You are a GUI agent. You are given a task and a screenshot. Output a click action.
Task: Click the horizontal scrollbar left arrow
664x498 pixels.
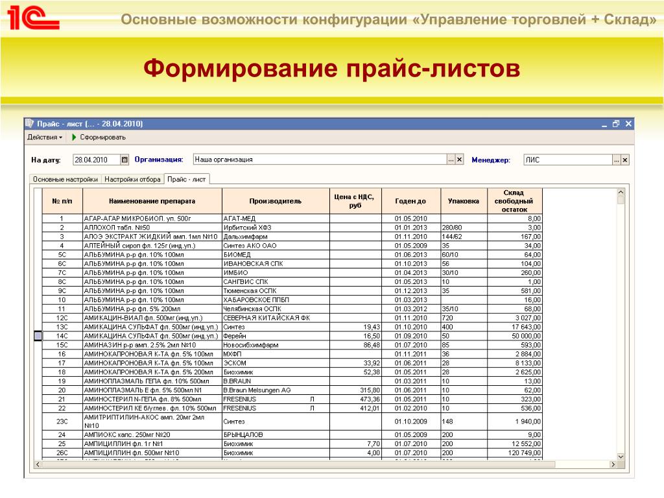tap(38, 464)
